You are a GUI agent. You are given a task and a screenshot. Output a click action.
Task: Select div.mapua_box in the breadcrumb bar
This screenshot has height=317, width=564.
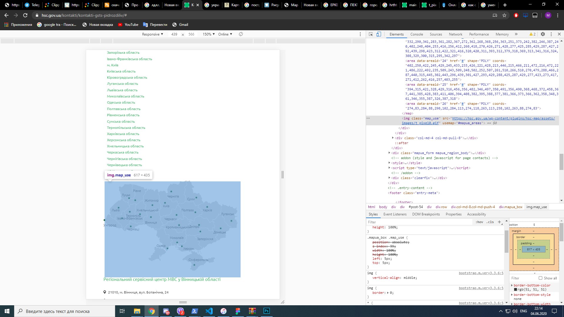(x=511, y=207)
